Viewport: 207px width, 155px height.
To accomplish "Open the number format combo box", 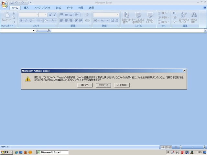I will pos(106,15).
